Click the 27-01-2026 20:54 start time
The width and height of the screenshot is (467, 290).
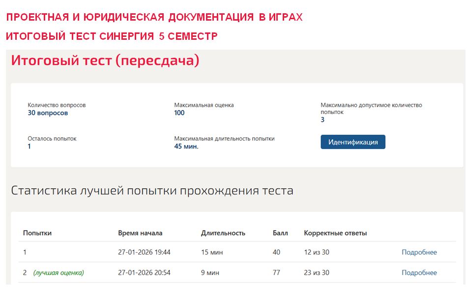(x=144, y=272)
